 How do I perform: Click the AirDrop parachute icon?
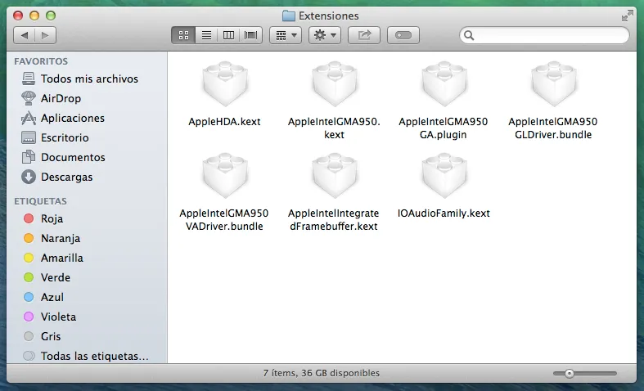[29, 98]
